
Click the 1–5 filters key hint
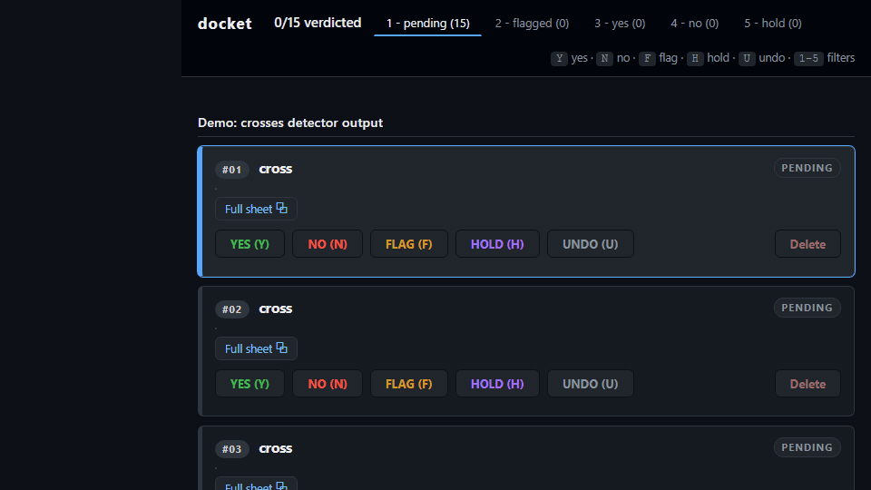click(x=808, y=58)
